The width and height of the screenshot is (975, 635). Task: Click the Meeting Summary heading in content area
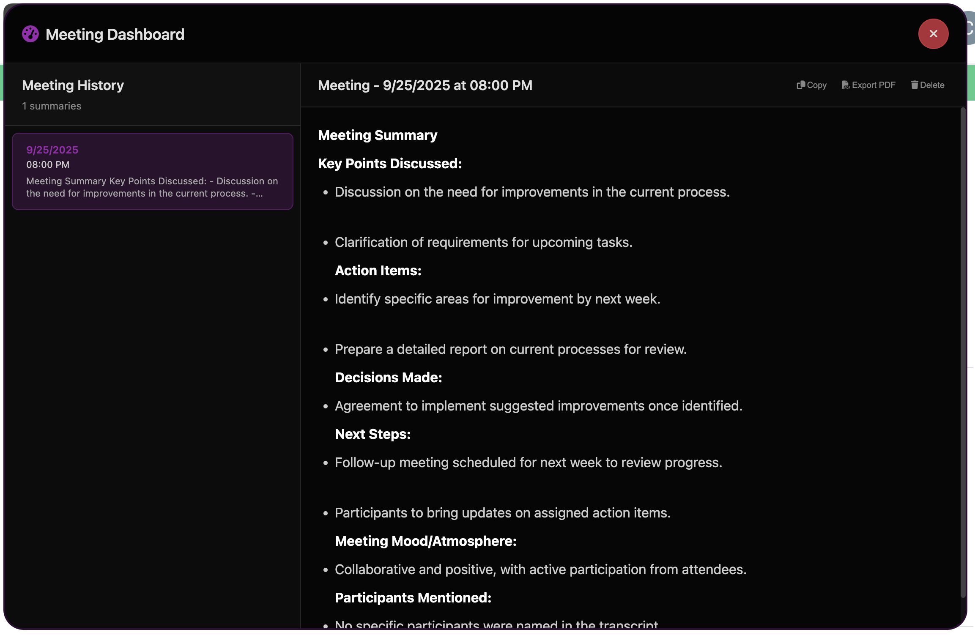pyautogui.click(x=378, y=134)
